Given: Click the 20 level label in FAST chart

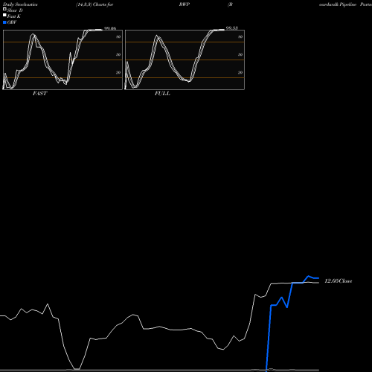Looking at the screenshot, I should 118,72.
